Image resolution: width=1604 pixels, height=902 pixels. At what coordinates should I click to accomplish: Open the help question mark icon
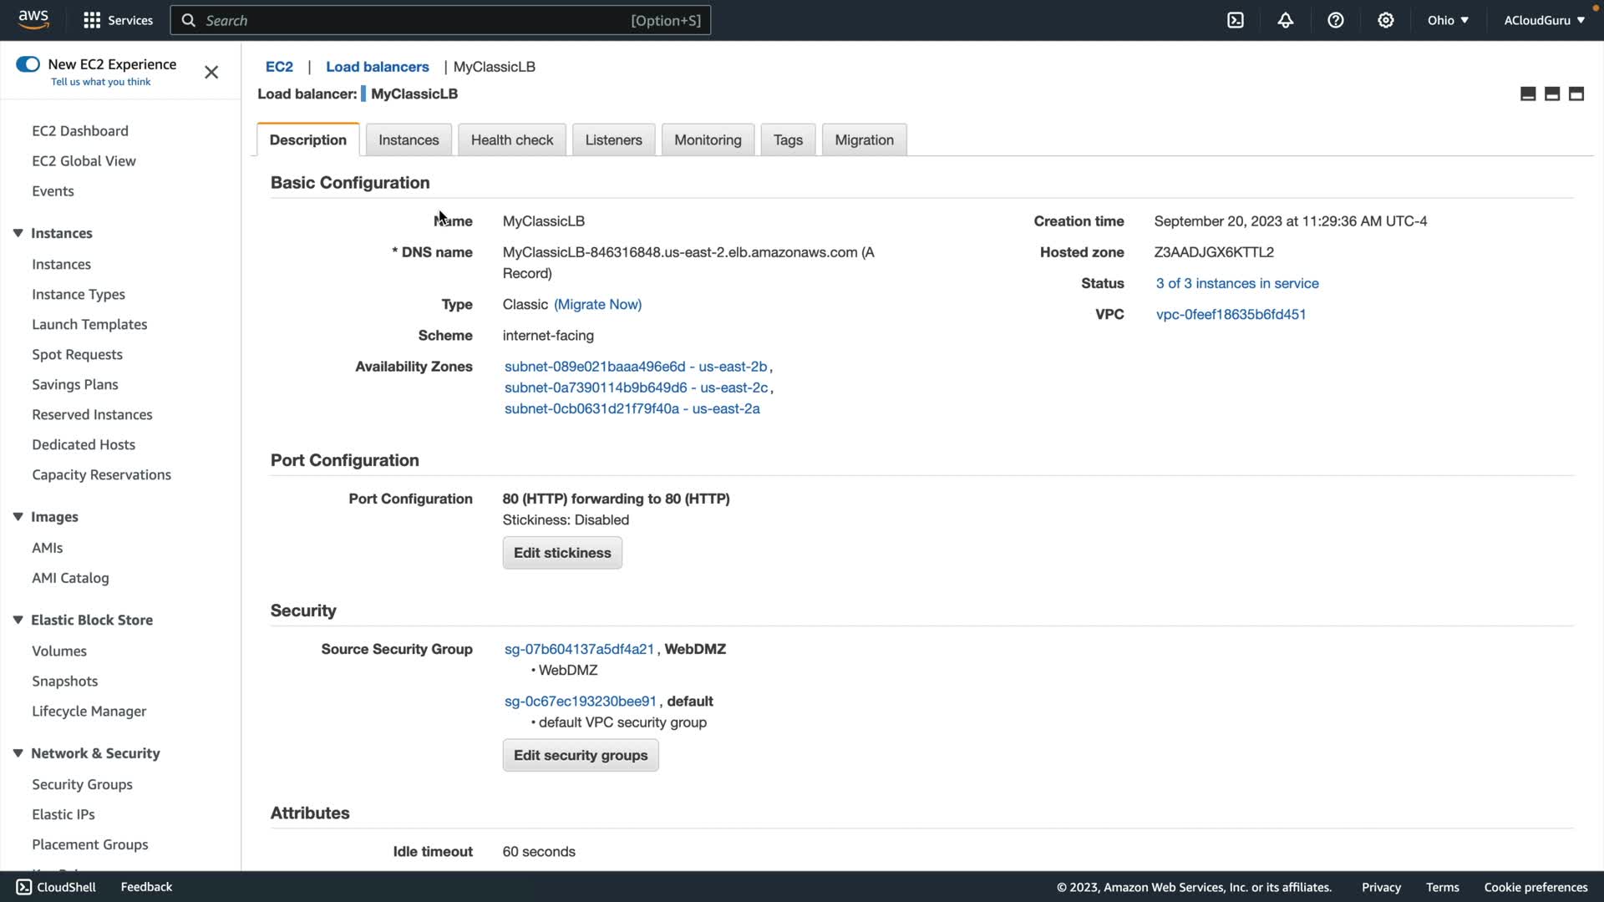(1336, 20)
